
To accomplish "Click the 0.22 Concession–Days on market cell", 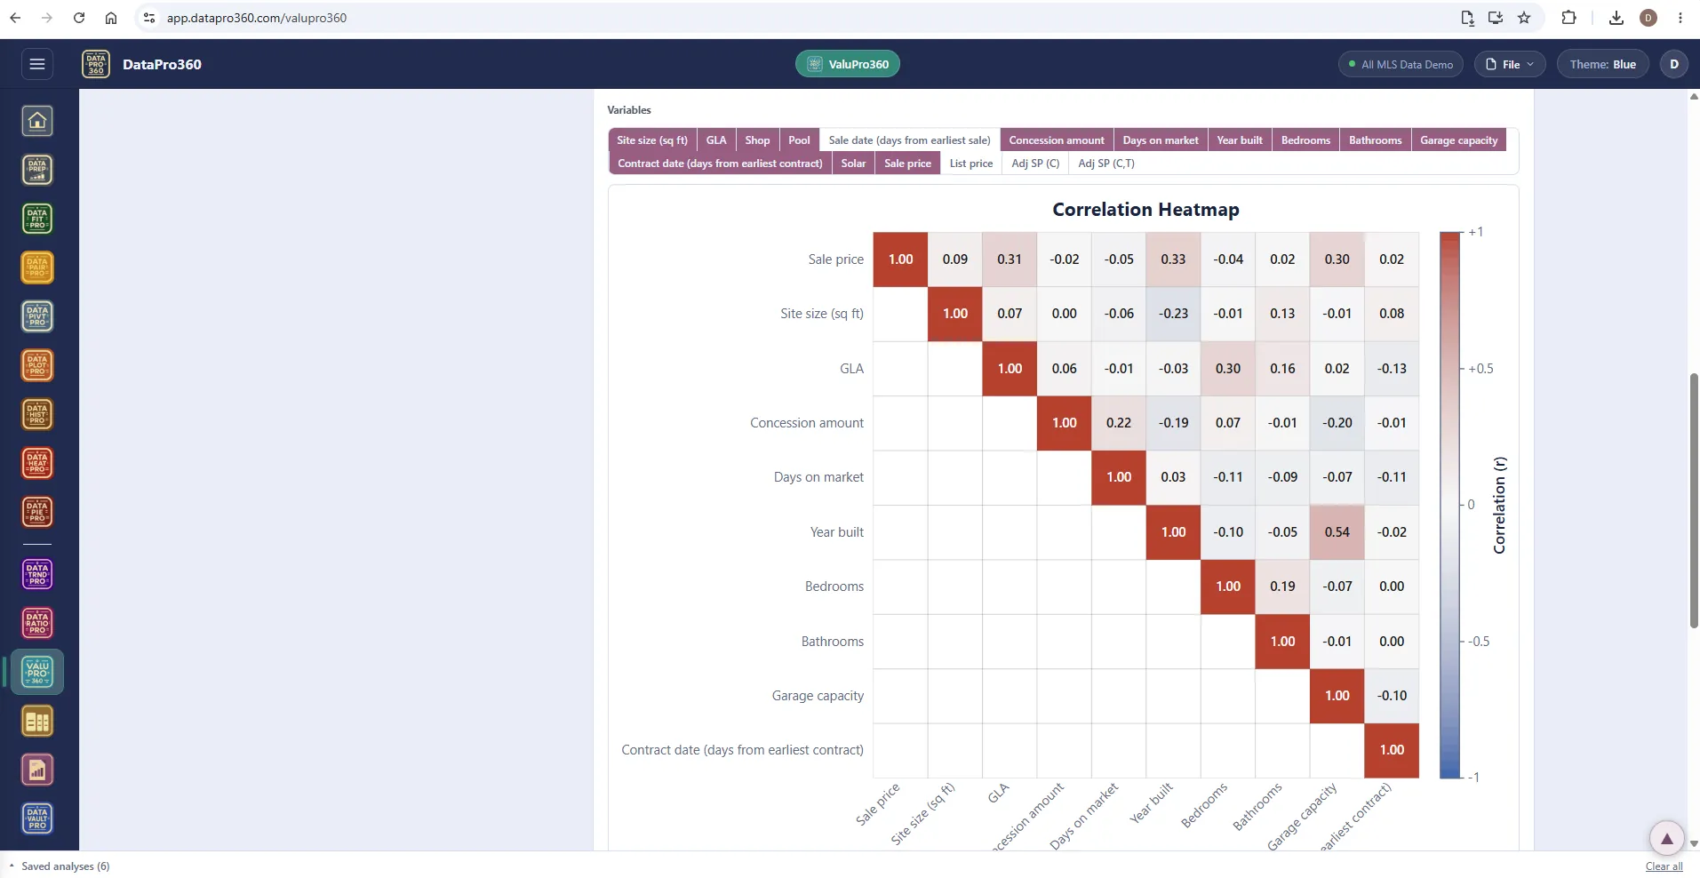I will (1119, 423).
